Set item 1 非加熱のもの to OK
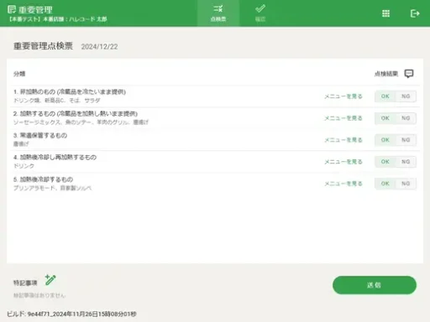The width and height of the screenshot is (430, 322). point(385,96)
